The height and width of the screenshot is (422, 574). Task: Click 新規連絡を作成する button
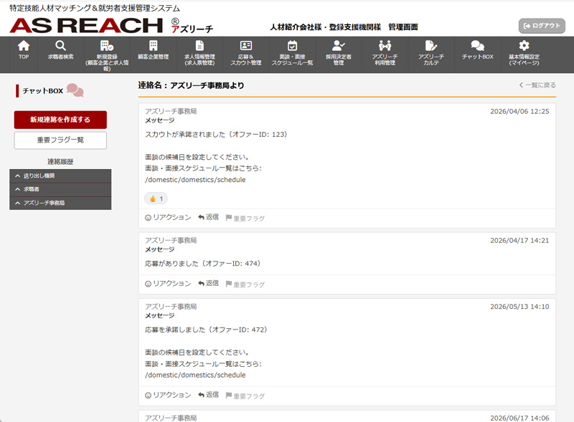coord(60,120)
